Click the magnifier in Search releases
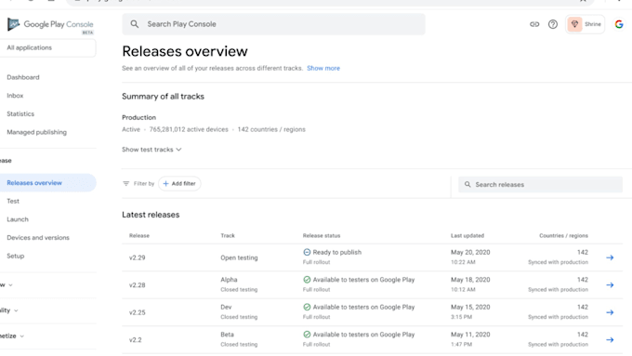Screen dimensions: 632x356 click(467, 185)
